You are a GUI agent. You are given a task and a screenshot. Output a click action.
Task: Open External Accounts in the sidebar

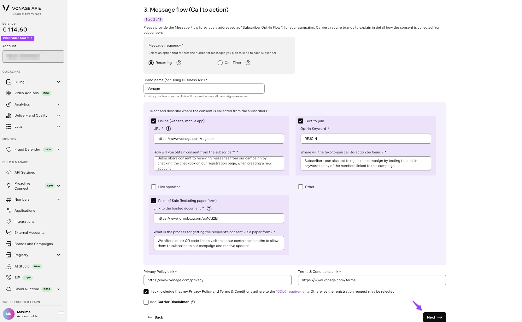tap(29, 233)
